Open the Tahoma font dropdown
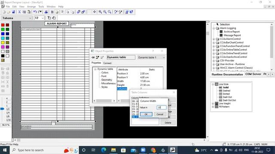Screen dimensions: 275x154 [x=30, y=18]
